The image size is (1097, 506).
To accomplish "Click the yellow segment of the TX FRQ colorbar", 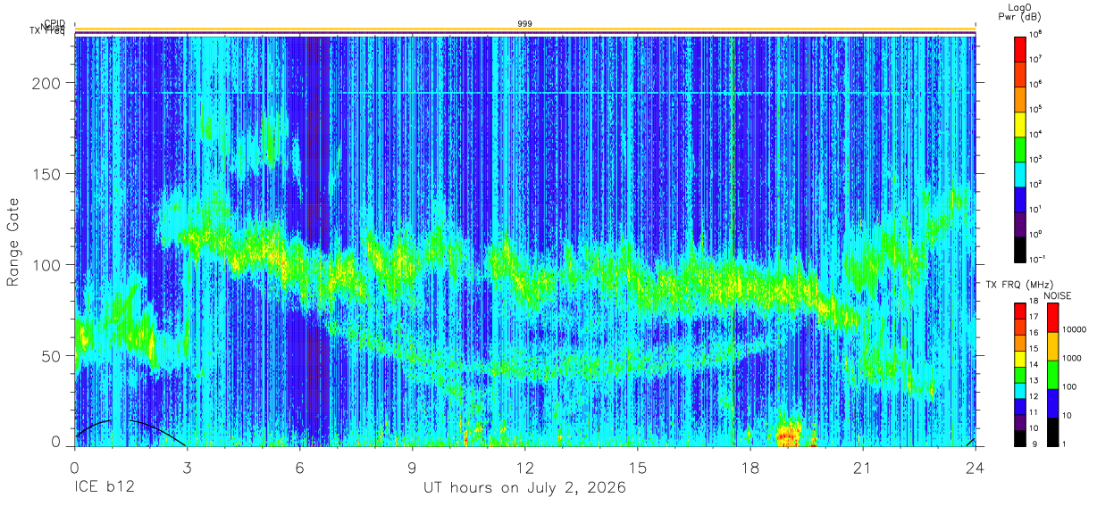I will [1019, 358].
